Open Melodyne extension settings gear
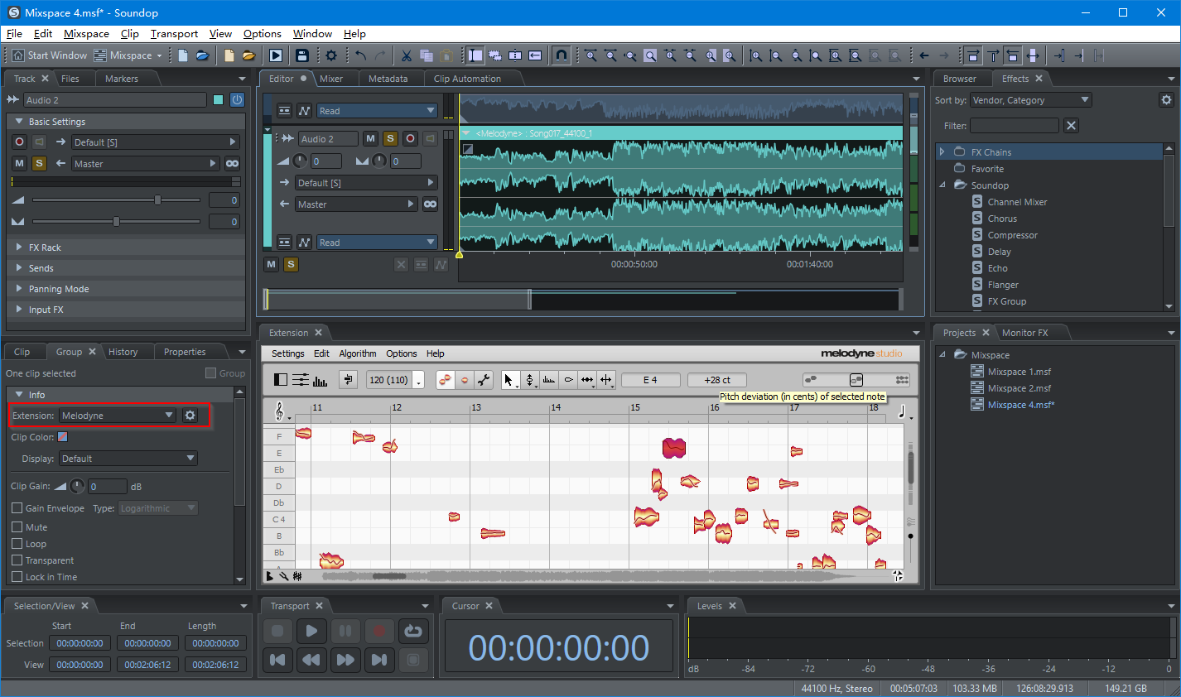The height and width of the screenshot is (697, 1181). tap(190, 416)
